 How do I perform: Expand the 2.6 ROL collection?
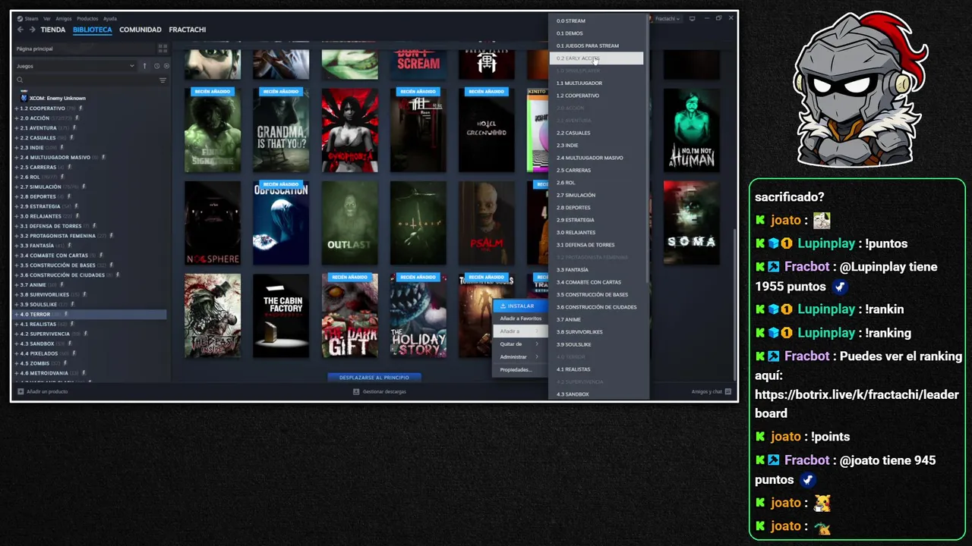coord(17,177)
